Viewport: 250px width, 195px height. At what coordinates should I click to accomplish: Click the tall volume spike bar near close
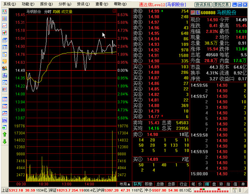[x=112, y=156]
